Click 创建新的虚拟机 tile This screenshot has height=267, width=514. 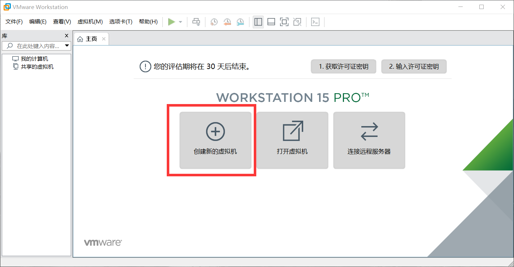tap(215, 140)
